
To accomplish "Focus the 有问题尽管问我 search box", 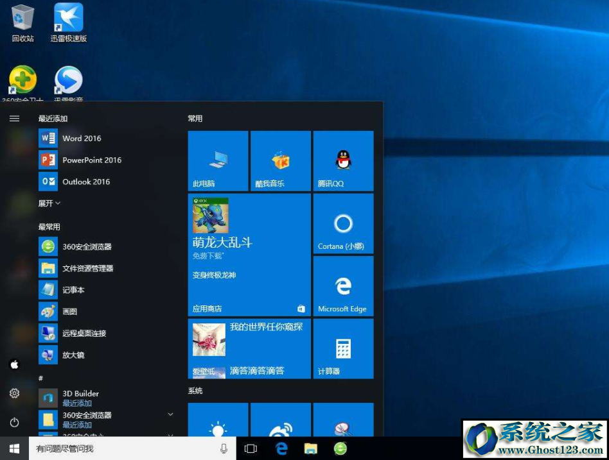I will pos(132,448).
